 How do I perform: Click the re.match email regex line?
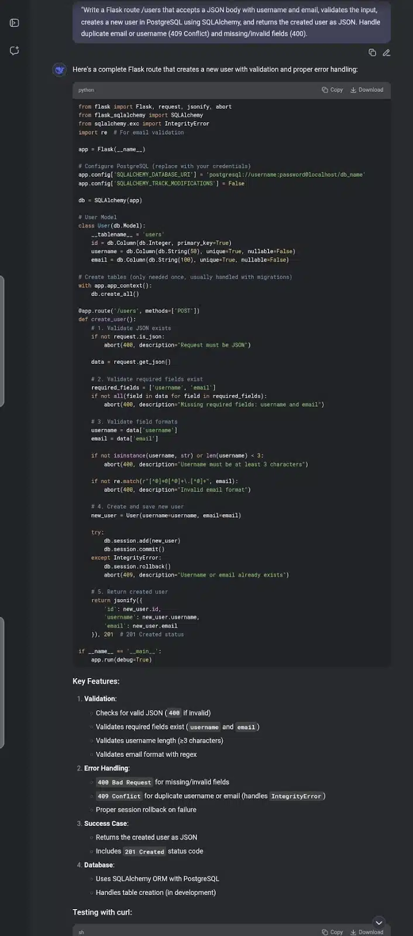tap(164, 481)
